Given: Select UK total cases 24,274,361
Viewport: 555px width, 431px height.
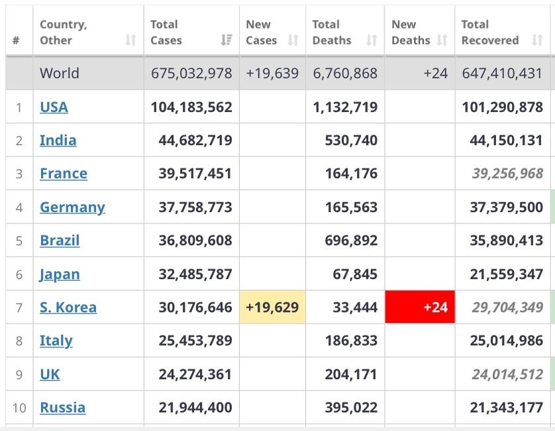Looking at the screenshot, I should (195, 374).
